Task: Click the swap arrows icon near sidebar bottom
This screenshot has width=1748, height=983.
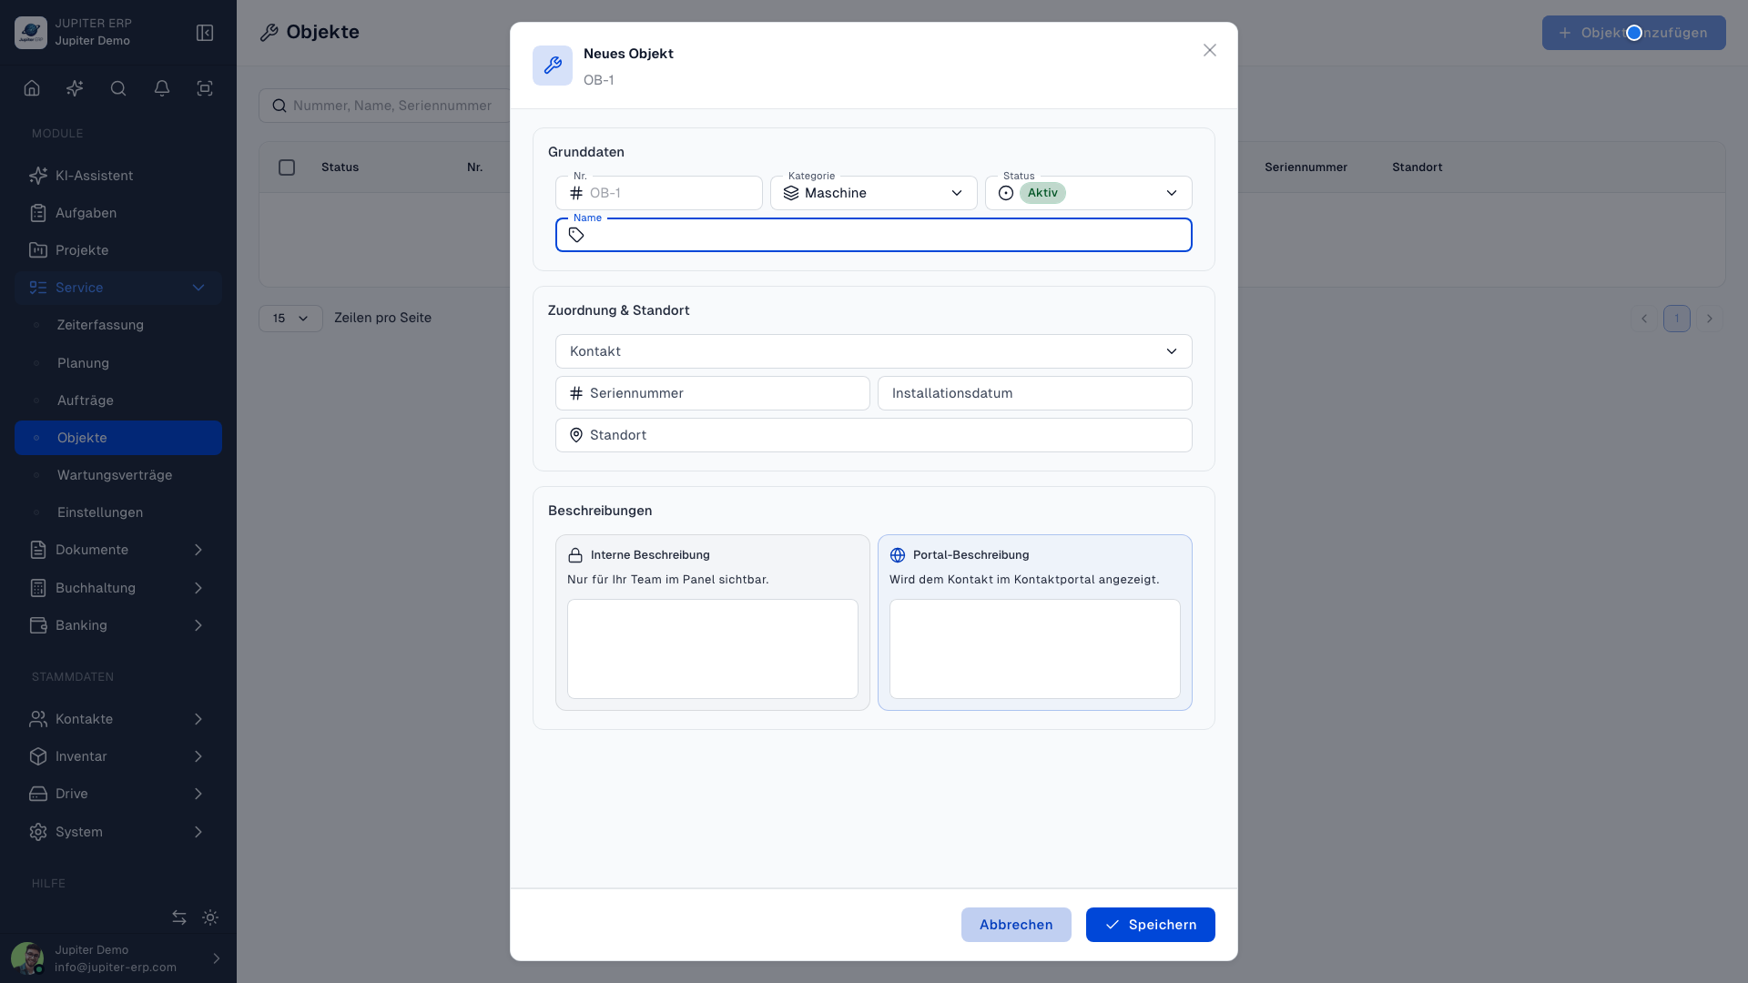Action: 179,917
